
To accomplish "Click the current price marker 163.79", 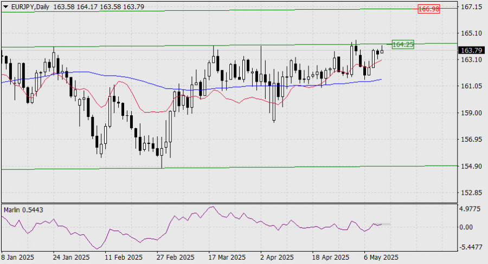I will (471, 50).
